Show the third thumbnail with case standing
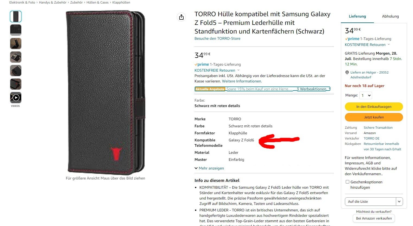This screenshot has width=413, height=226. [16, 44]
